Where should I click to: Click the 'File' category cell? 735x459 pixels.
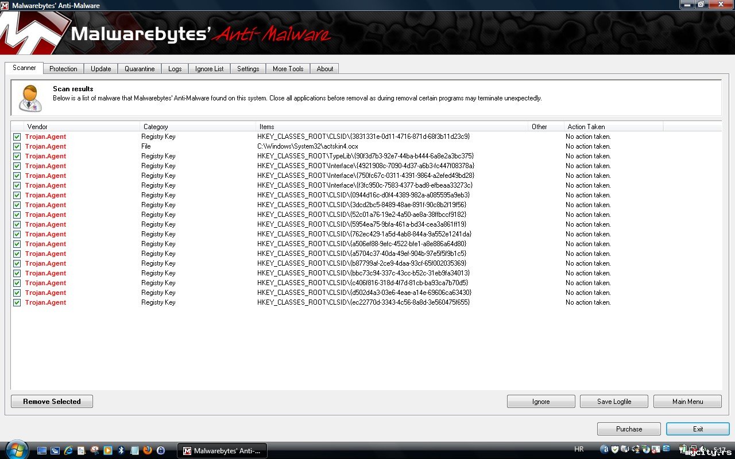146,146
